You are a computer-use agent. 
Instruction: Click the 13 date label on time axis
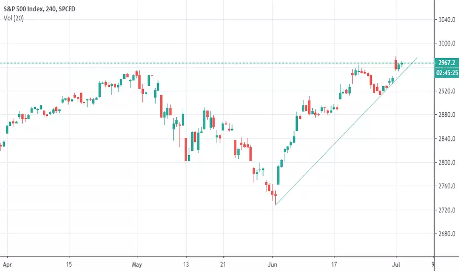click(186, 265)
